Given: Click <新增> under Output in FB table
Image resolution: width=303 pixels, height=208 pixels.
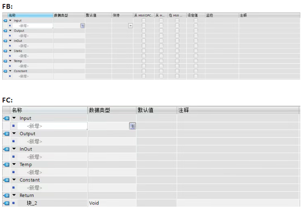Looking at the screenshot, I should click(x=24, y=36).
